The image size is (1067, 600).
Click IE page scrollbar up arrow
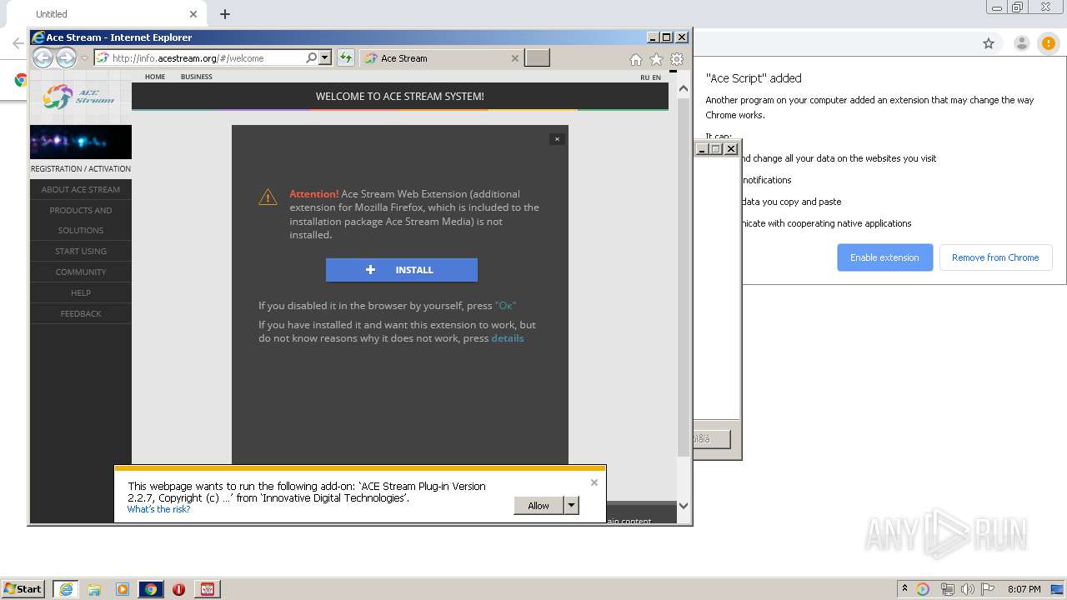(684, 88)
